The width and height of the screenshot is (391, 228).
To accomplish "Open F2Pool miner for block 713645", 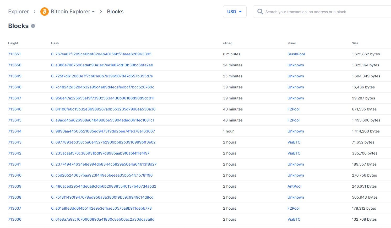I will [x=294, y=120].
